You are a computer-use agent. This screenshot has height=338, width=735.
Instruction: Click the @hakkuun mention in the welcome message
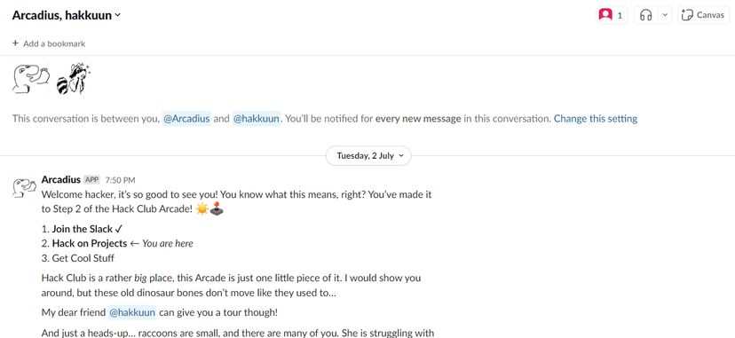click(x=132, y=312)
